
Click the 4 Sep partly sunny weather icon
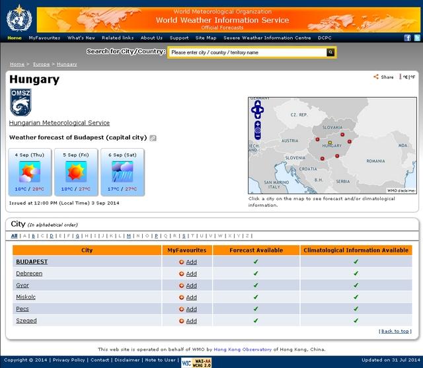click(30, 172)
